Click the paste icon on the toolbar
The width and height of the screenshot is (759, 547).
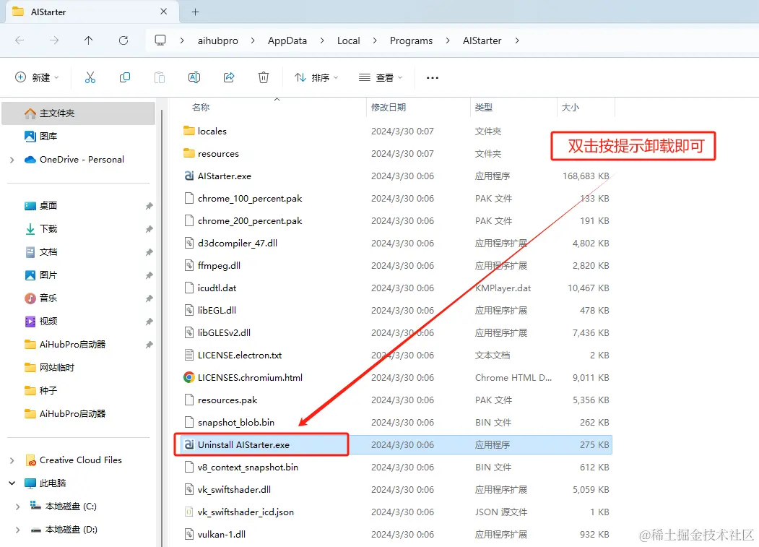coord(159,77)
